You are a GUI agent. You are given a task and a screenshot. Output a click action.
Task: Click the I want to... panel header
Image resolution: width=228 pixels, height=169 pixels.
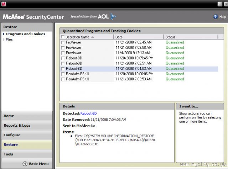click(x=200, y=106)
